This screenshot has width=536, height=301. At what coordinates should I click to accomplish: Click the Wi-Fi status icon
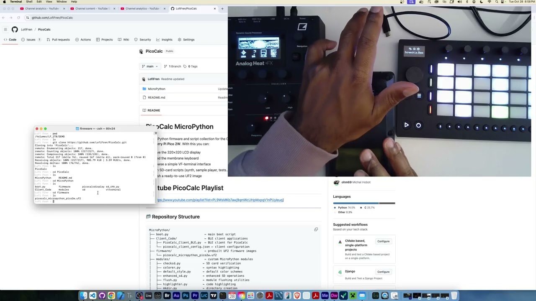click(489, 2)
